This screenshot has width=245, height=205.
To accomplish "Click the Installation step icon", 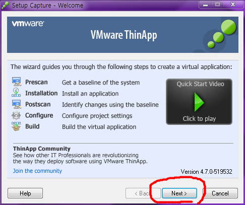I will point(16,92).
